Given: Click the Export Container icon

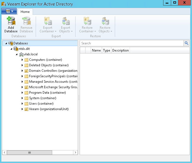Looking at the screenshot, I should [48, 21].
